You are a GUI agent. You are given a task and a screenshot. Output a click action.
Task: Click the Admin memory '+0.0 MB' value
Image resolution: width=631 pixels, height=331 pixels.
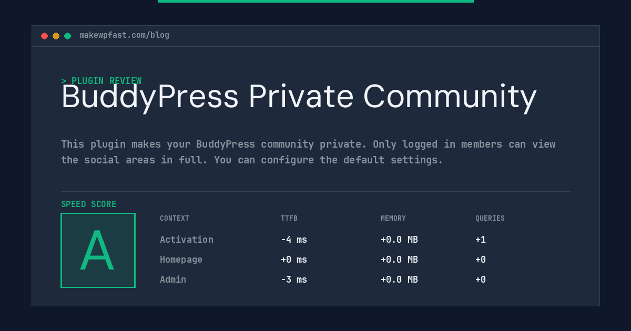399,280
